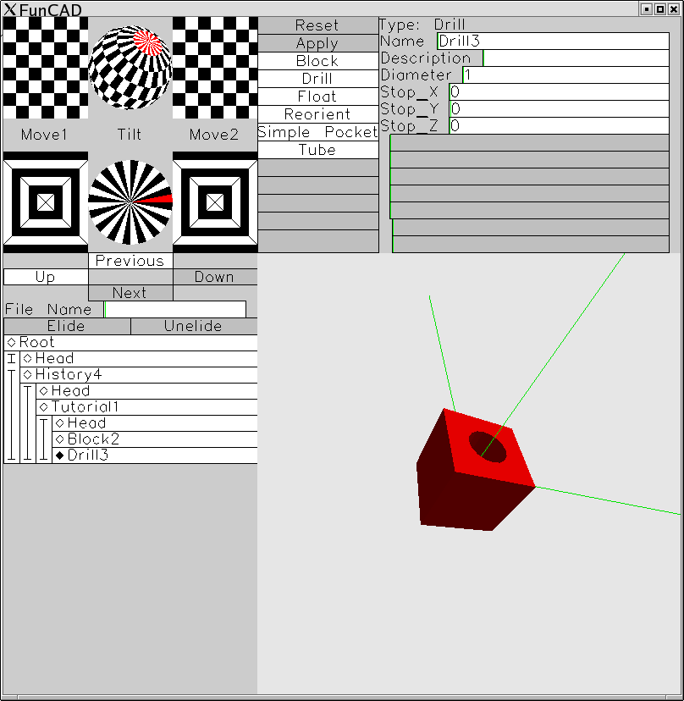This screenshot has width=684, height=701.
Task: Expand selected node with Unelide
Action: click(194, 326)
